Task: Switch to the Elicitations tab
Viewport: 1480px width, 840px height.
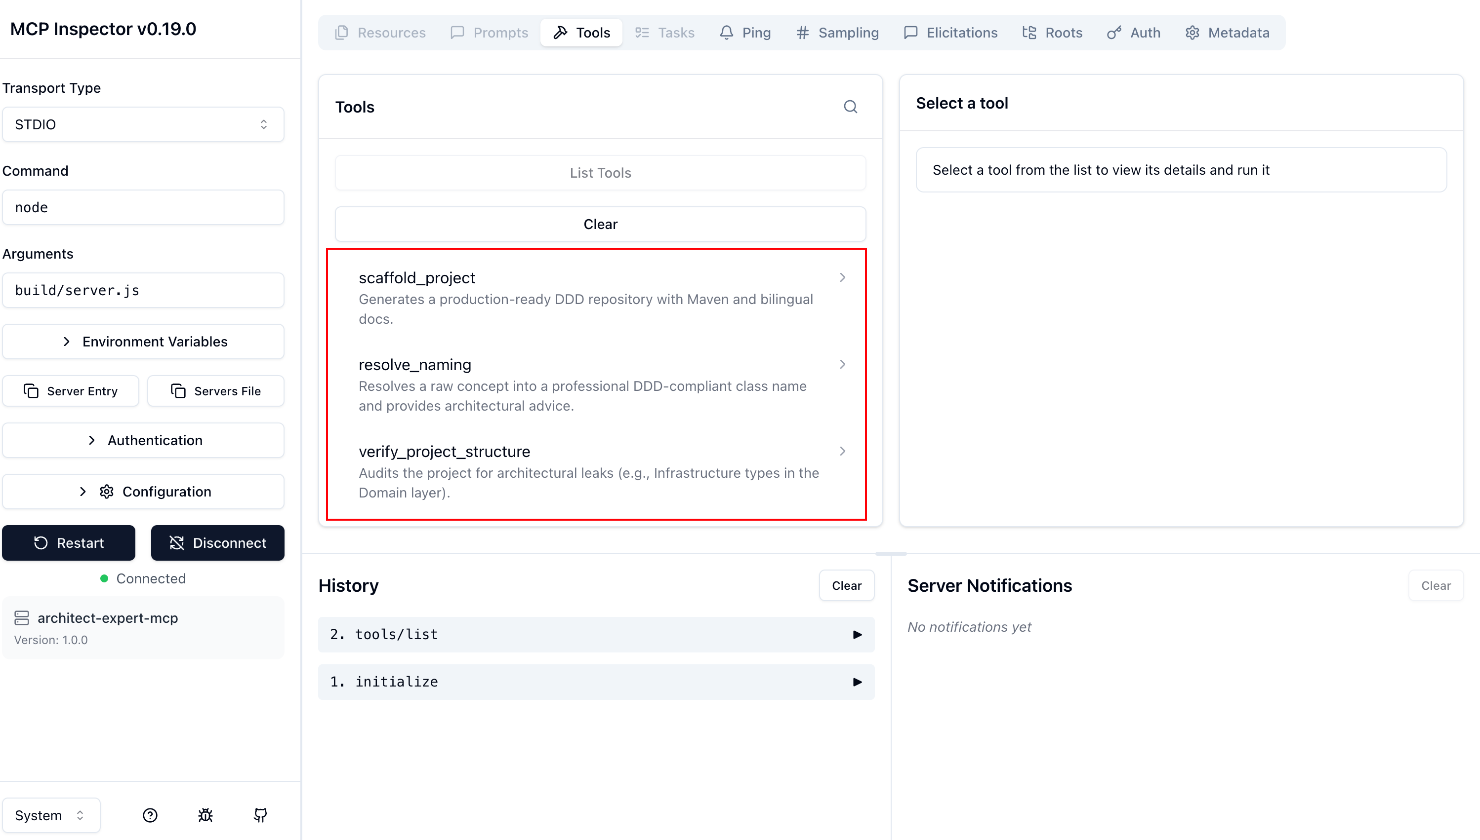Action: click(x=950, y=33)
